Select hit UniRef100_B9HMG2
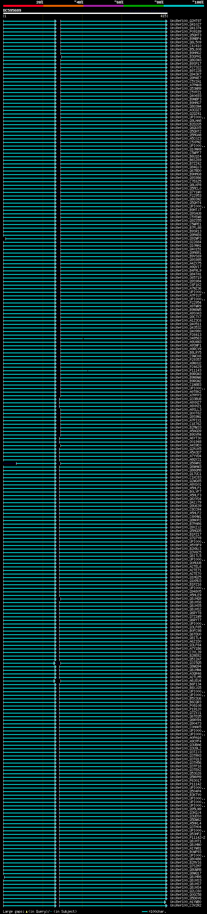The image size is (207, 914). [185, 53]
